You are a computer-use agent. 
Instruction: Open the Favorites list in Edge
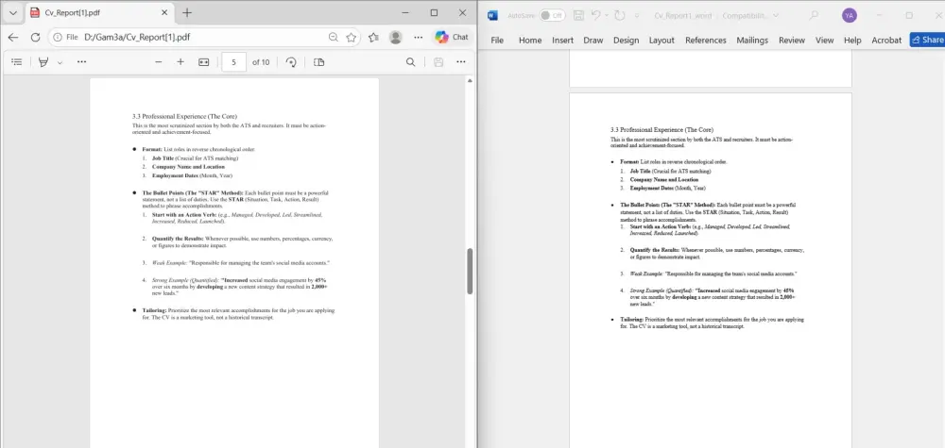pyautogui.click(x=373, y=38)
